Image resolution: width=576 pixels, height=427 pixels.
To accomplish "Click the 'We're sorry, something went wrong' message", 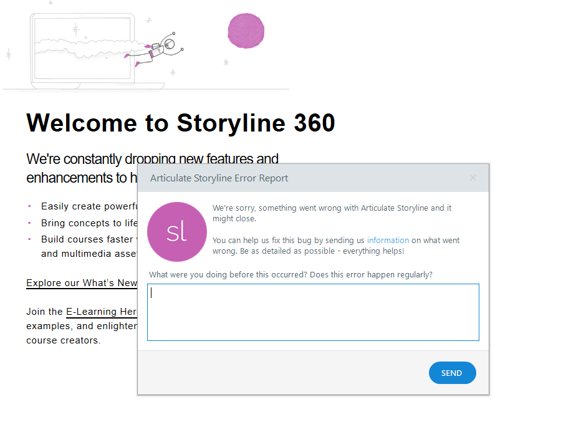I will (x=332, y=208).
